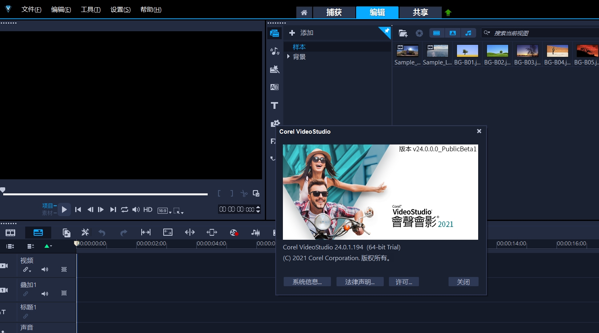Select the Slide tool icon

coord(212,233)
